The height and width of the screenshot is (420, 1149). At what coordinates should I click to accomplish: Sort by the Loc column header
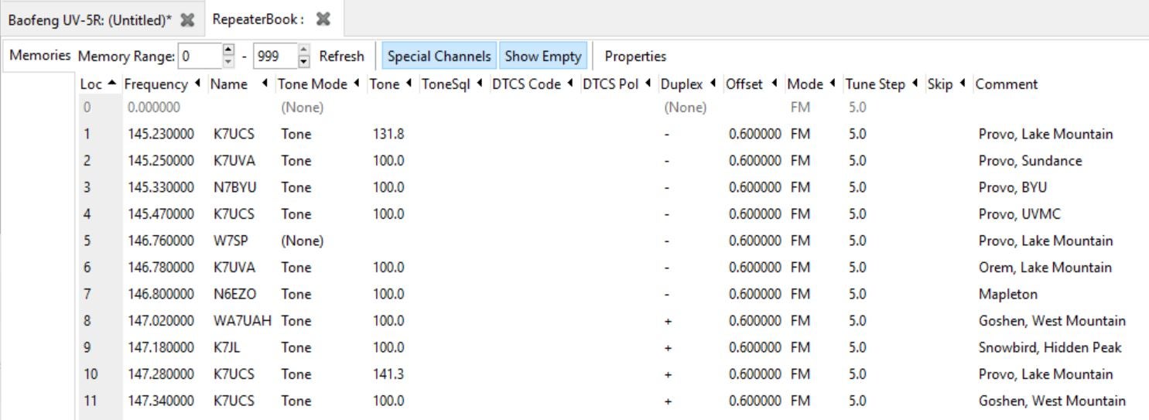pos(100,84)
